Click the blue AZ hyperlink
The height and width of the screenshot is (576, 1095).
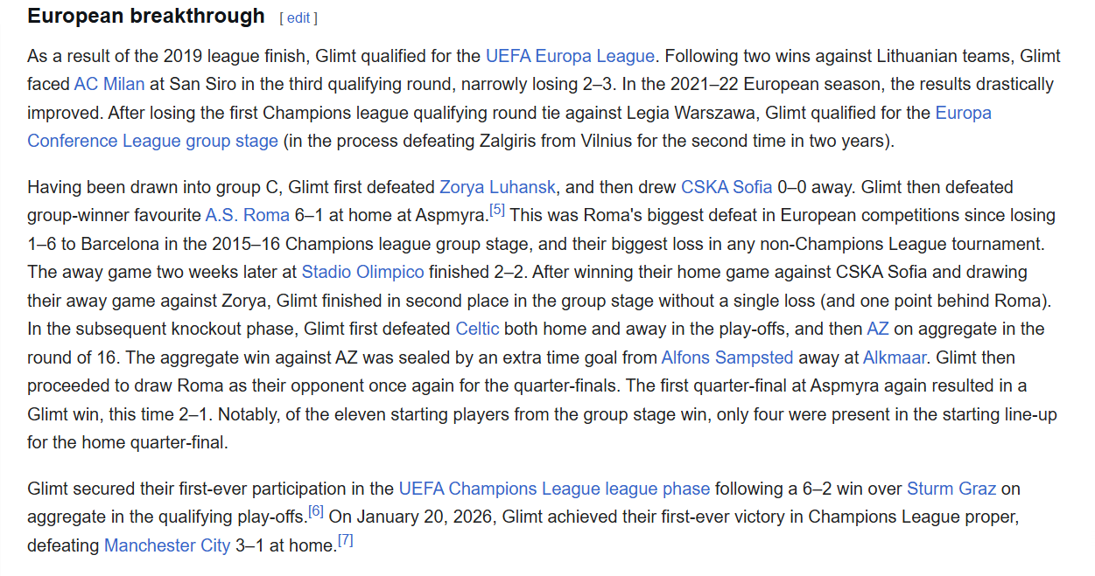877,329
